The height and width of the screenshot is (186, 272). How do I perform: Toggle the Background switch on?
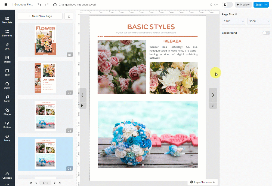266,33
